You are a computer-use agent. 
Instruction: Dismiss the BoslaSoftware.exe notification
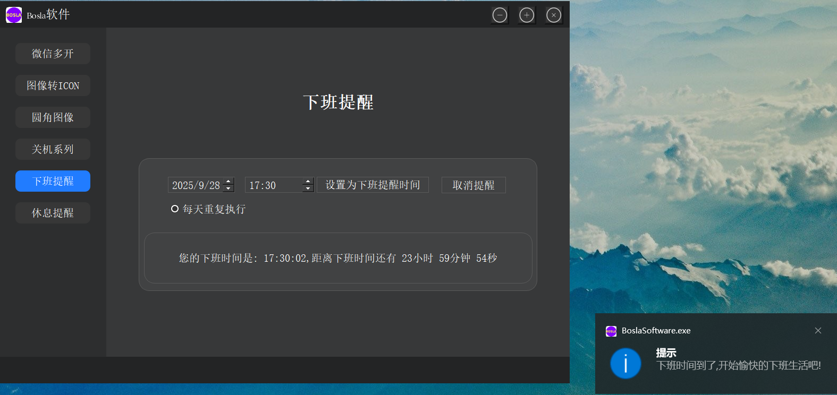(x=818, y=331)
